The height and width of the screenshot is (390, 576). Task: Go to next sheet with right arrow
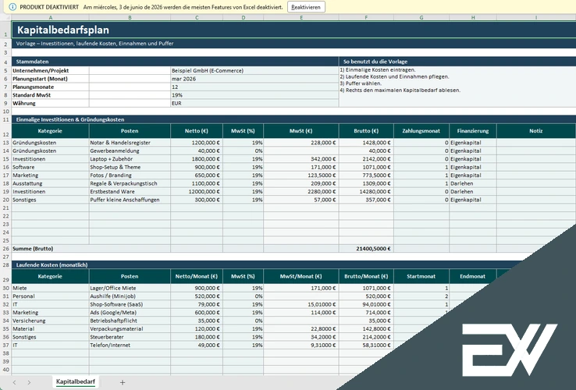29,382
